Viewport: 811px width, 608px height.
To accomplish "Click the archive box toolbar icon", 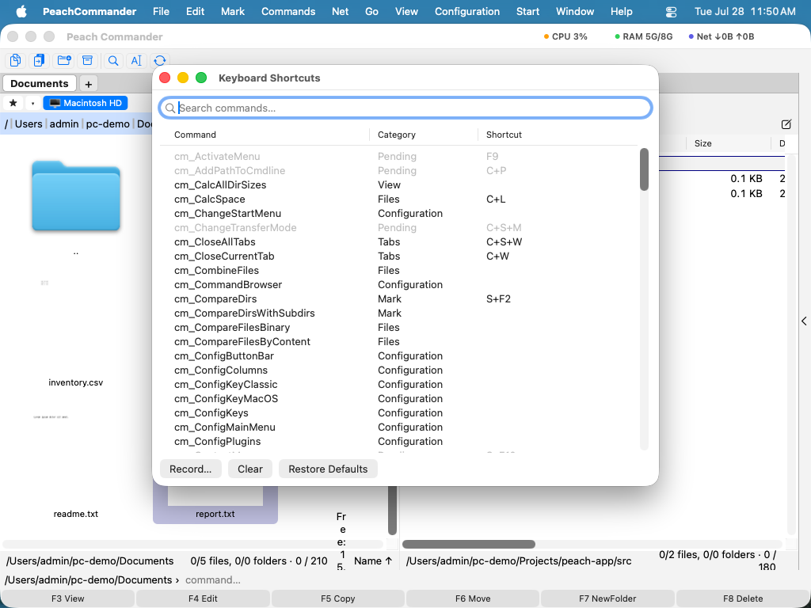I will [88, 60].
